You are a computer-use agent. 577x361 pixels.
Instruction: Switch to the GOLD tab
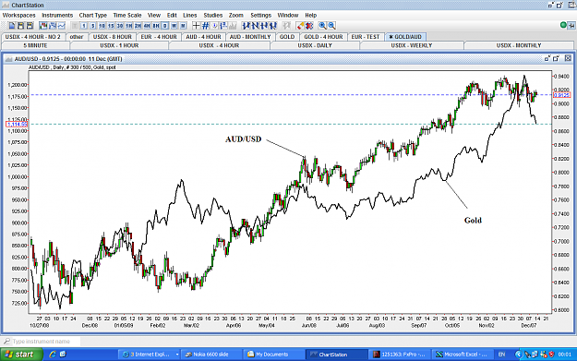coord(287,37)
